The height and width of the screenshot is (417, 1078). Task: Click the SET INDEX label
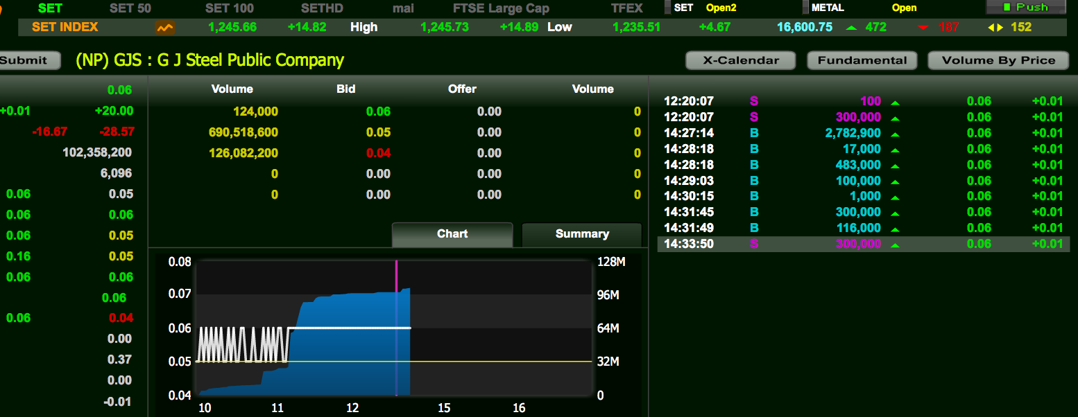65,27
